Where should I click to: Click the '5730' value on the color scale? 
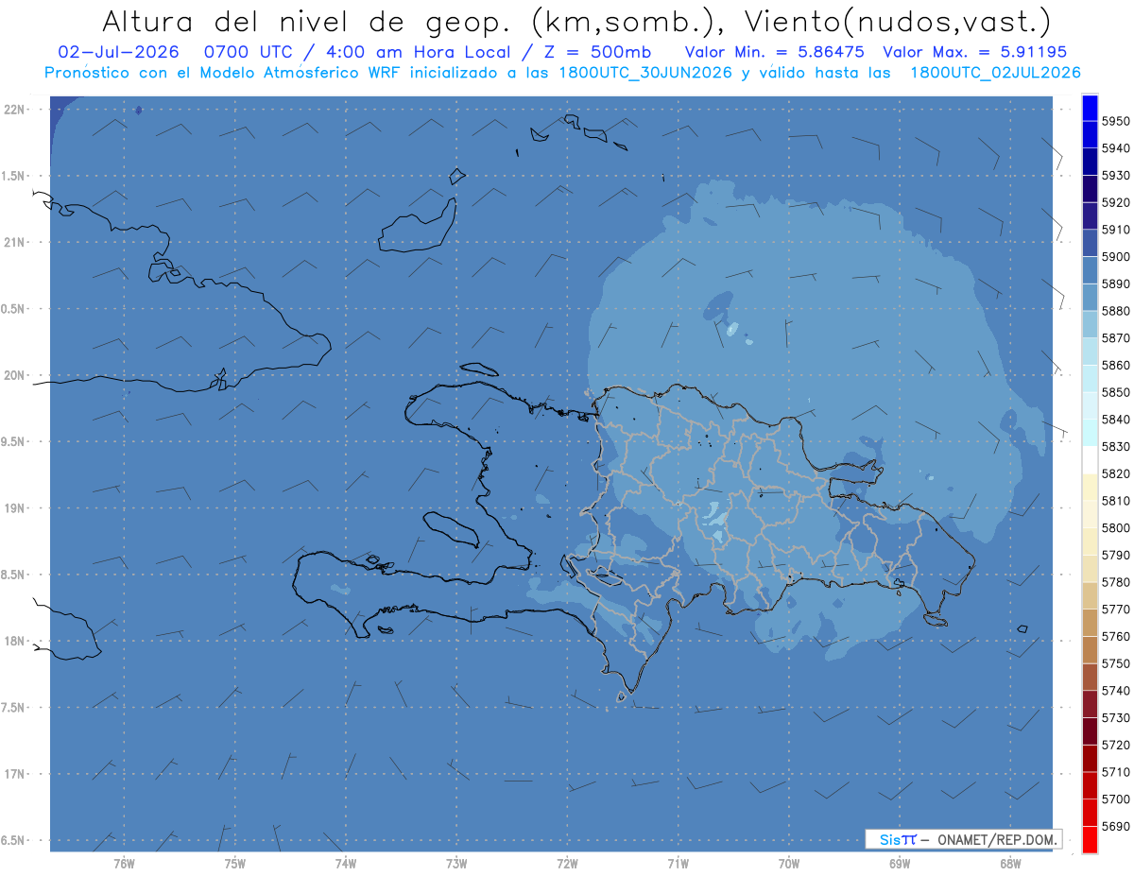click(x=1116, y=718)
